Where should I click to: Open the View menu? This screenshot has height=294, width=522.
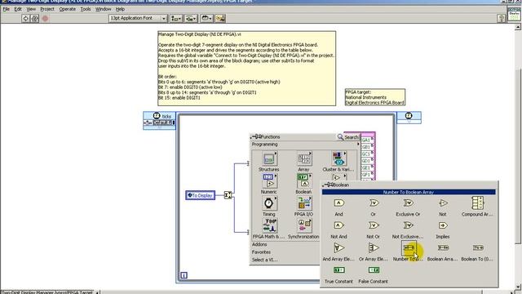pos(31,9)
